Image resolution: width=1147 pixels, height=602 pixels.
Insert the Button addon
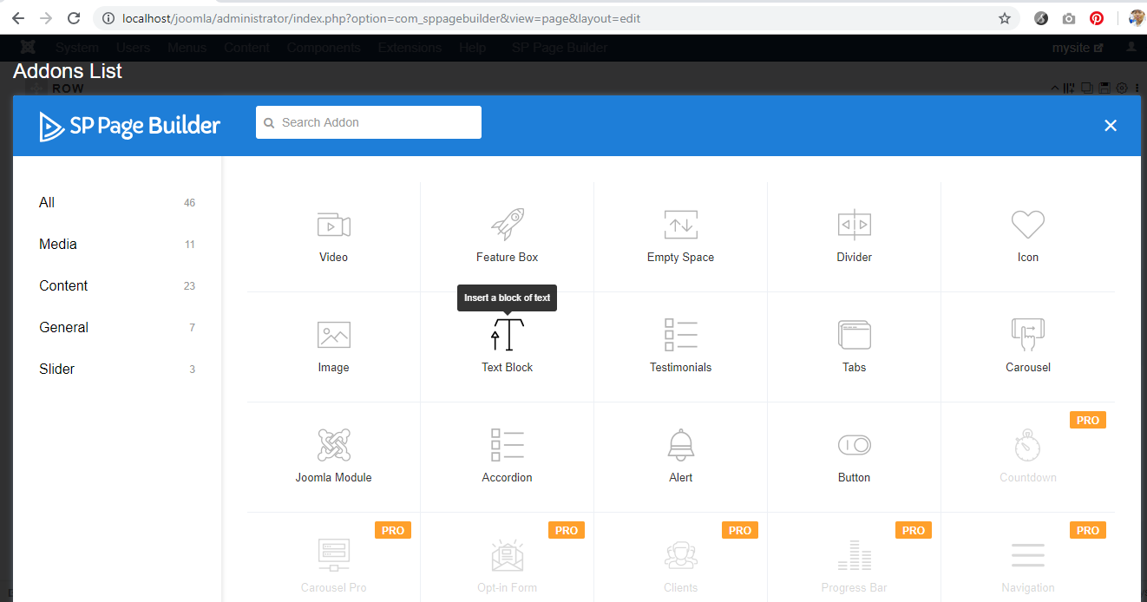[854, 446]
